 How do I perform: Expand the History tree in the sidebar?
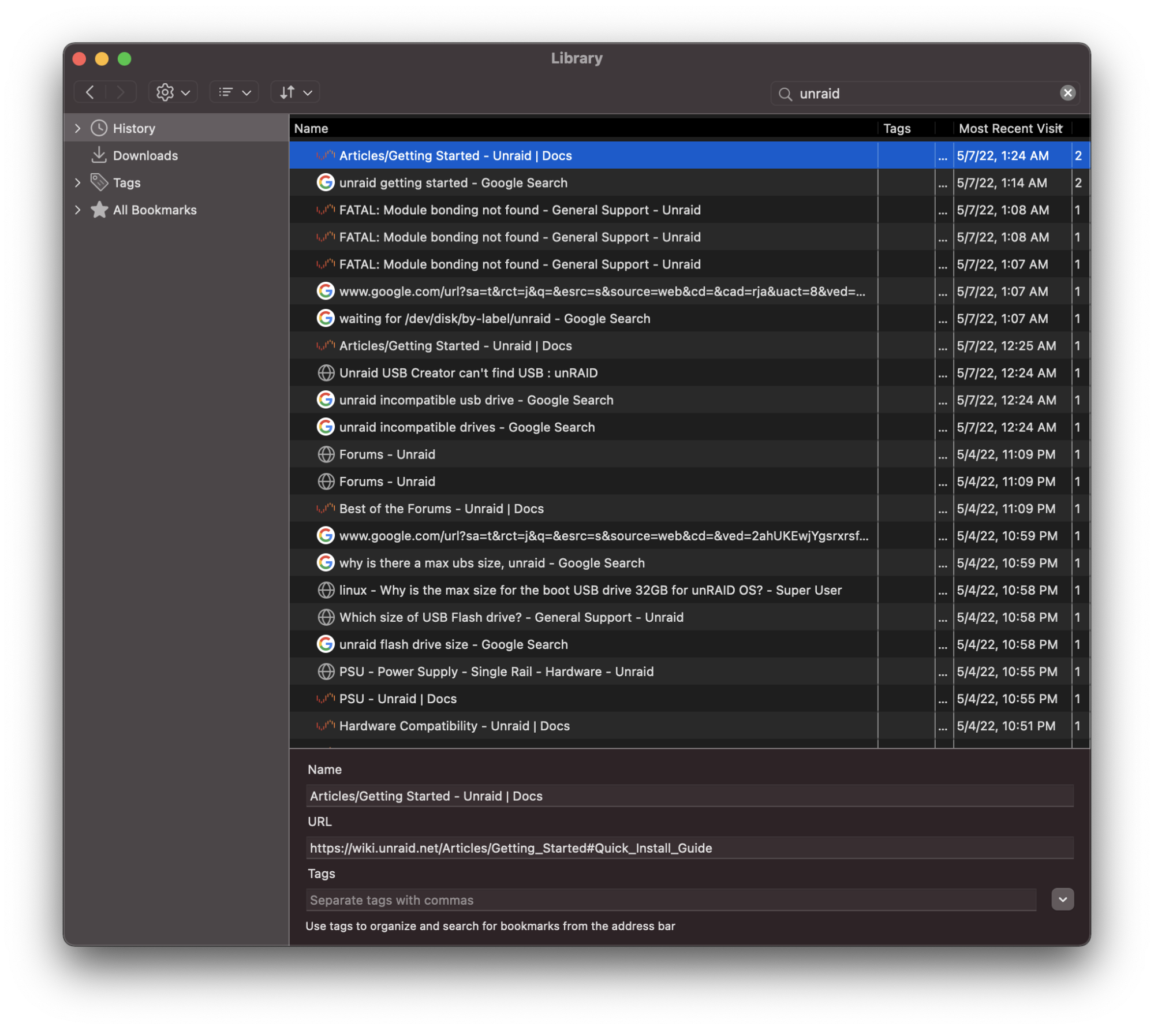coord(78,128)
